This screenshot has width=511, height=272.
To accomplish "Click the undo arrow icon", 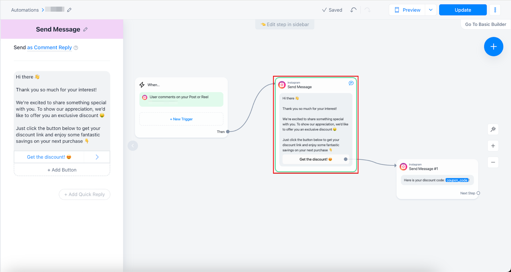I will (353, 10).
